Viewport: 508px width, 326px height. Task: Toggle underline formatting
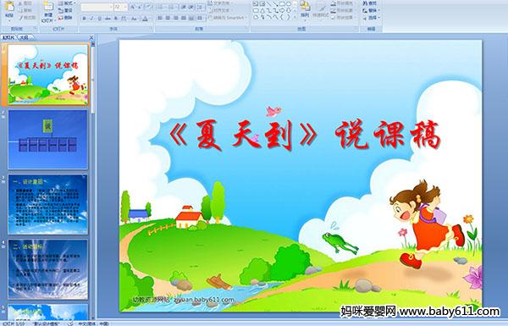[x=99, y=19]
